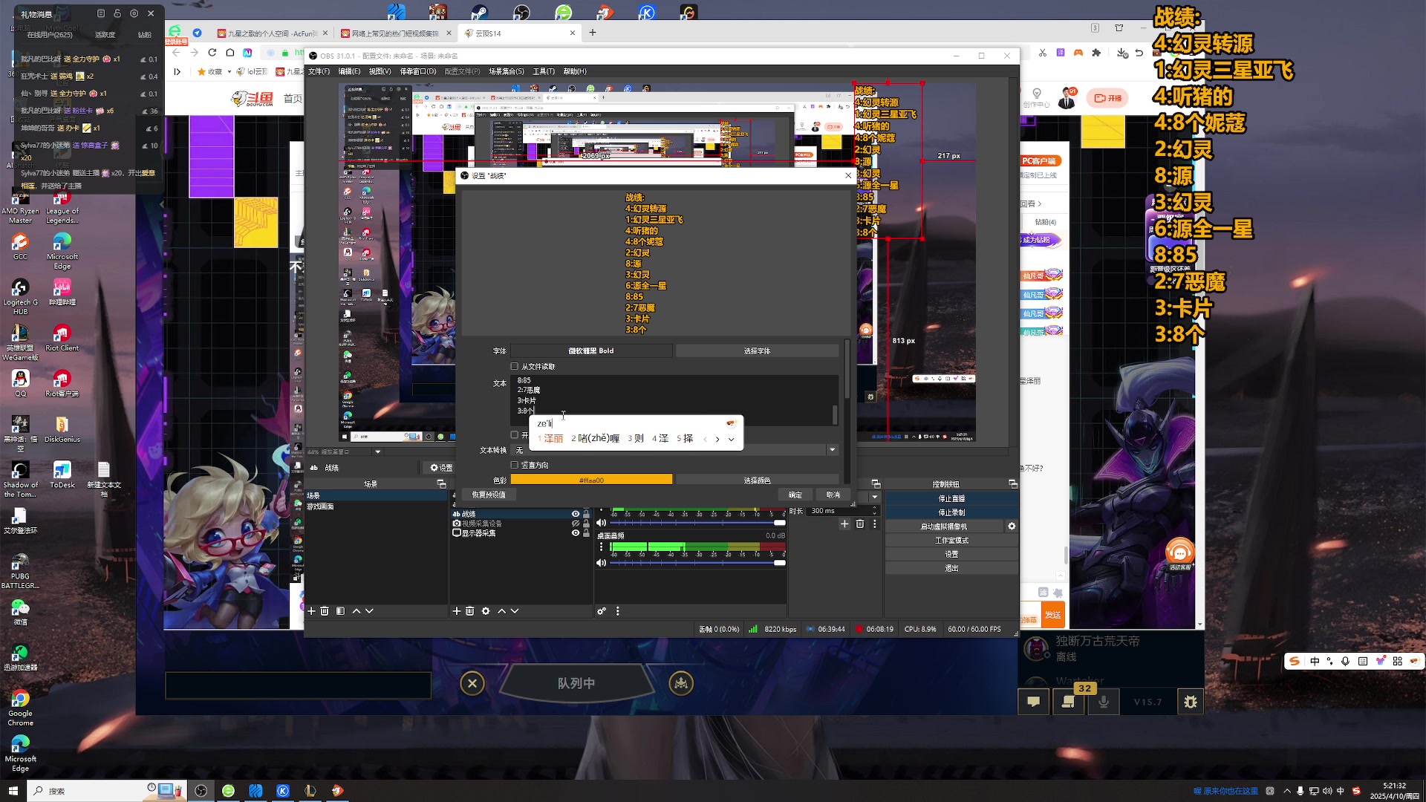Open Google Chrome desktop shortcut

[20, 708]
